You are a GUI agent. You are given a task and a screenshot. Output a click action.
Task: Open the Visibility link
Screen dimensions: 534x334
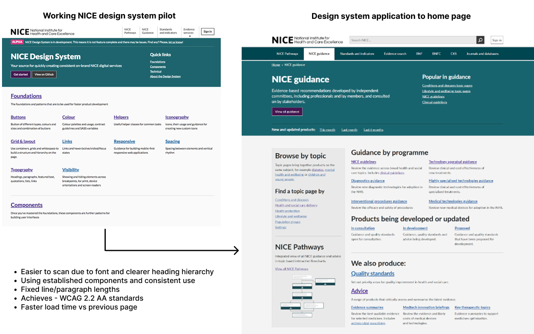click(x=71, y=170)
